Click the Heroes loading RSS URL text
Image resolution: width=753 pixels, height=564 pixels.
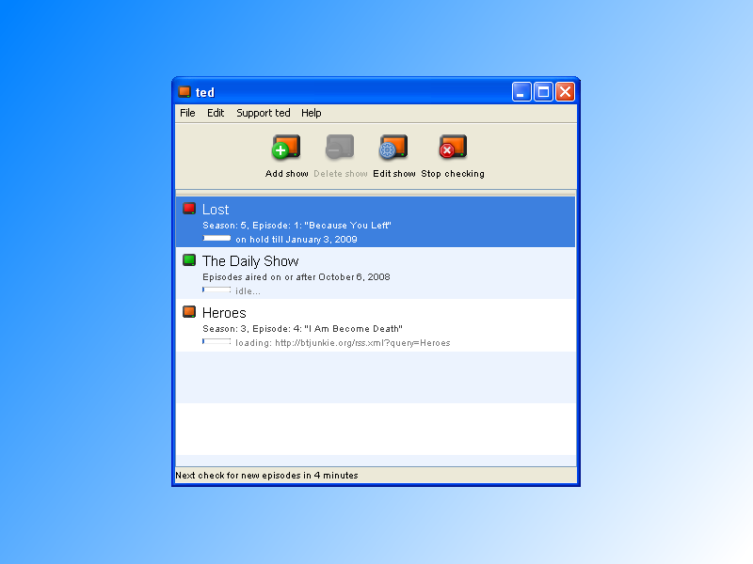[x=343, y=343]
